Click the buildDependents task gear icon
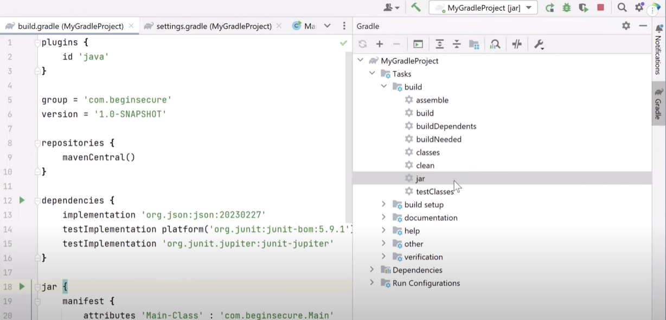 coord(409,126)
